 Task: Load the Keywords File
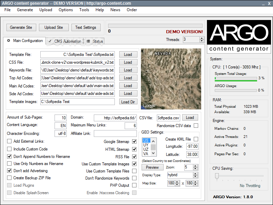click(128, 70)
